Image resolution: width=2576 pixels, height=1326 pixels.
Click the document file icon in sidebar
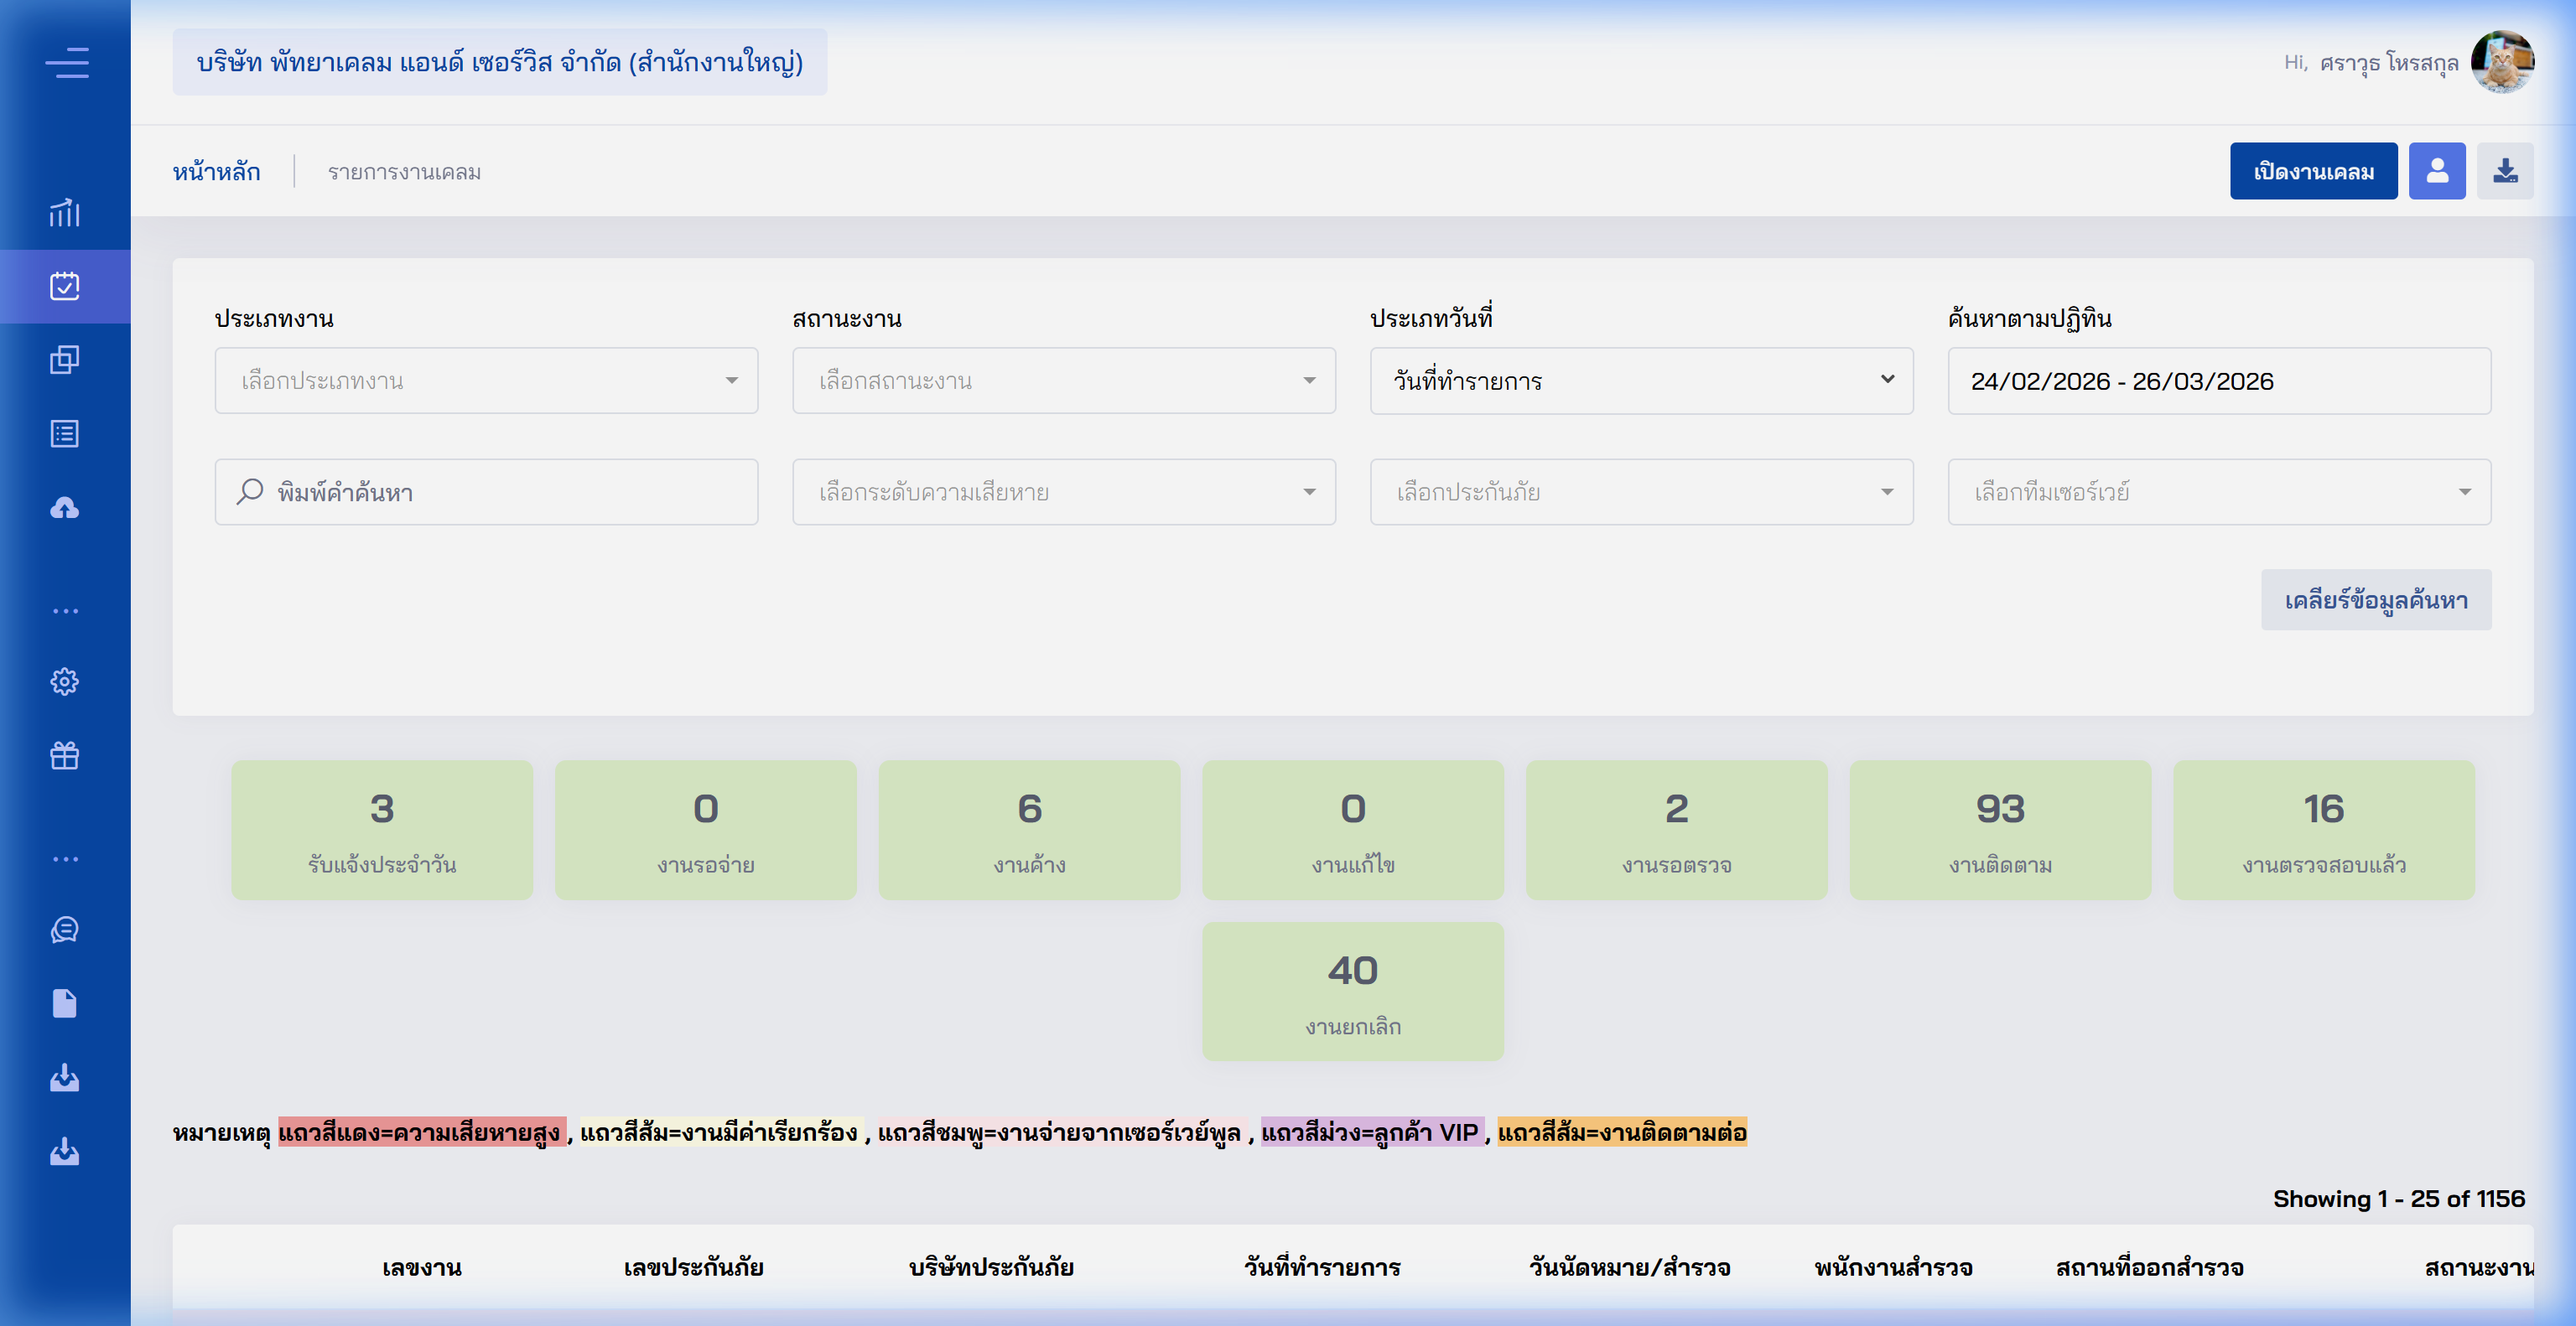(64, 1003)
